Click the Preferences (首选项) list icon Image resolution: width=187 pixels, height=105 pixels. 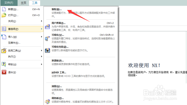(4, 29)
